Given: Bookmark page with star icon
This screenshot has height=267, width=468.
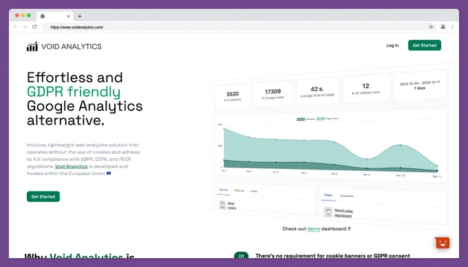Looking at the screenshot, I should coord(431,27).
